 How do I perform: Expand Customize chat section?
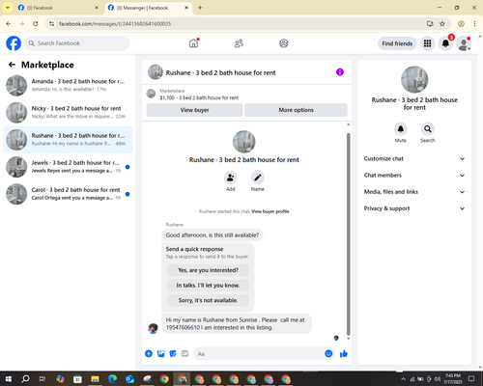(x=414, y=158)
